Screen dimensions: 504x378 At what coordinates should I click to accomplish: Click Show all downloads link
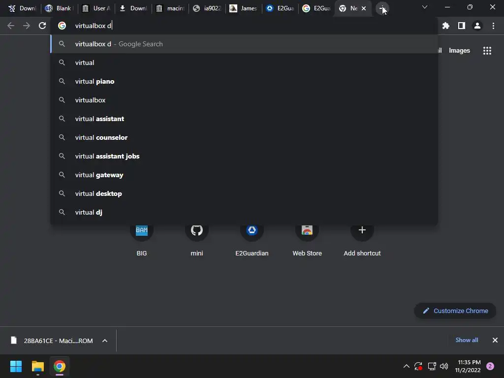tap(467, 340)
